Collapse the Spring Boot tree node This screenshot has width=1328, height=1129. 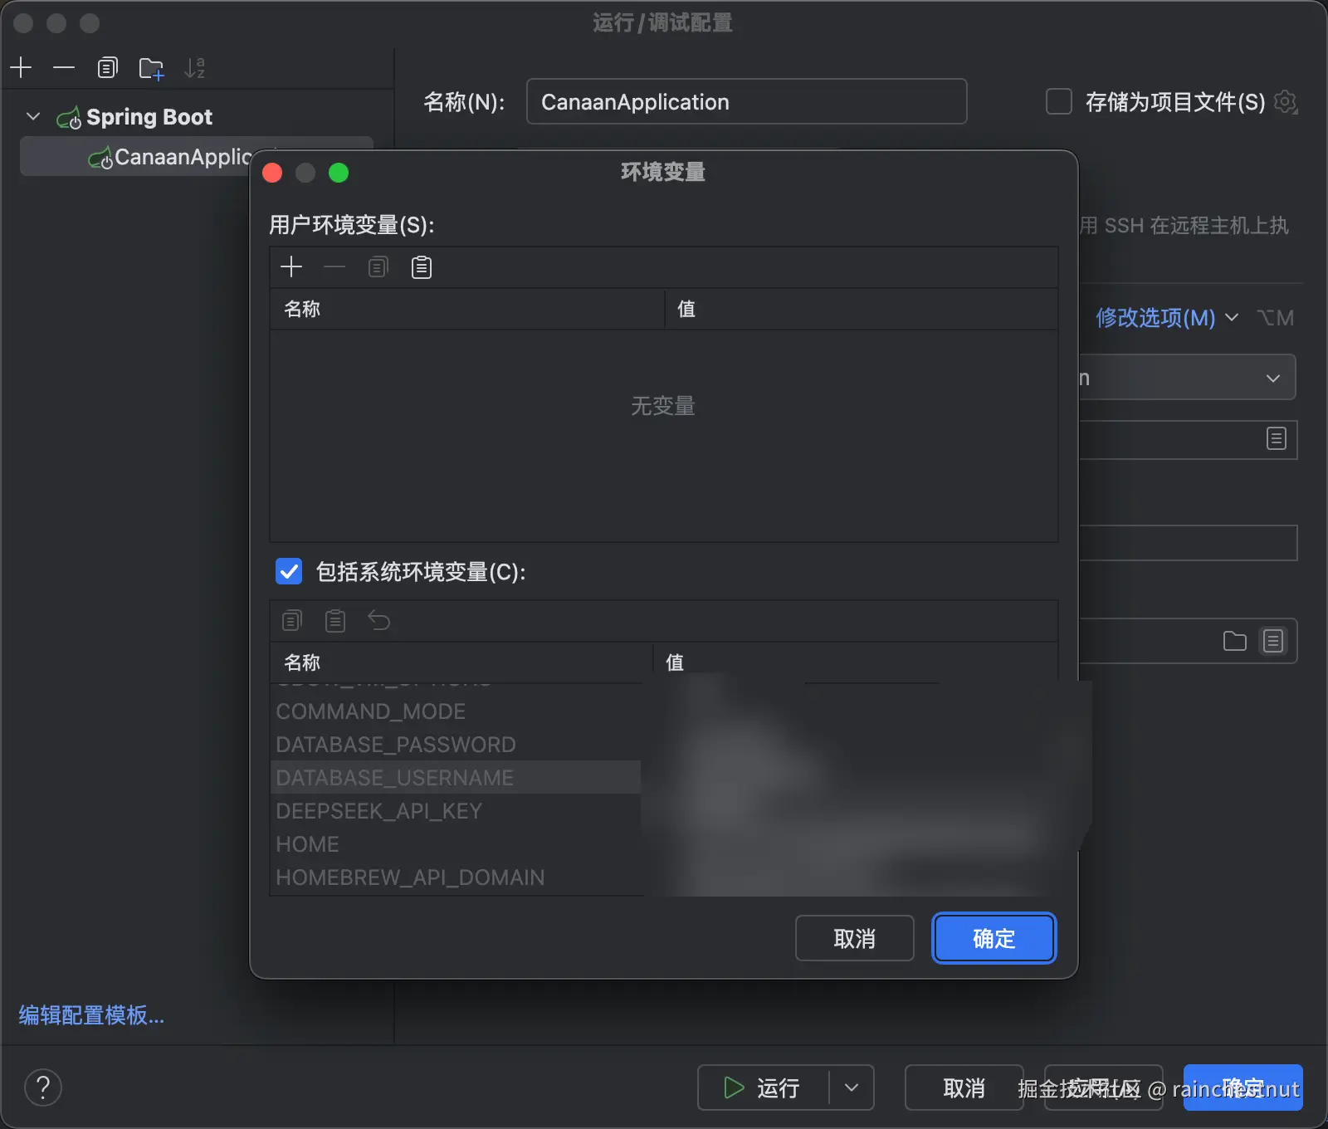point(33,116)
